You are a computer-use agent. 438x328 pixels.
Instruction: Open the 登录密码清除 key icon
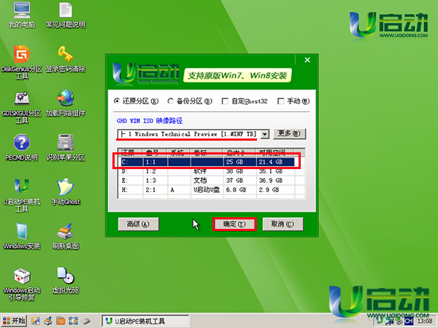tap(66, 59)
